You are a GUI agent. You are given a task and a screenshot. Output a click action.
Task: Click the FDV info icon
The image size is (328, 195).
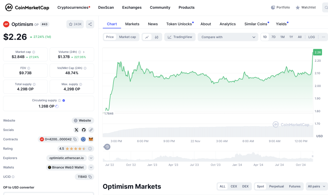(29, 68)
